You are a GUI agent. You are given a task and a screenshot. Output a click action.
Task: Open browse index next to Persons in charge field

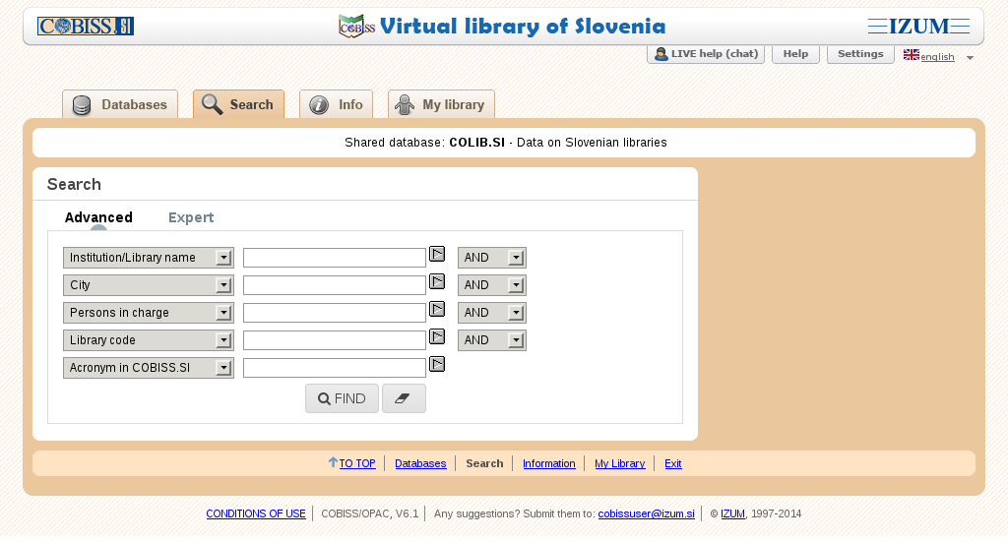[x=438, y=310]
